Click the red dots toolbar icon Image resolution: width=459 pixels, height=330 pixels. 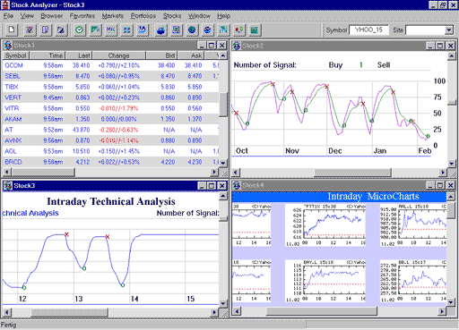[239, 30]
